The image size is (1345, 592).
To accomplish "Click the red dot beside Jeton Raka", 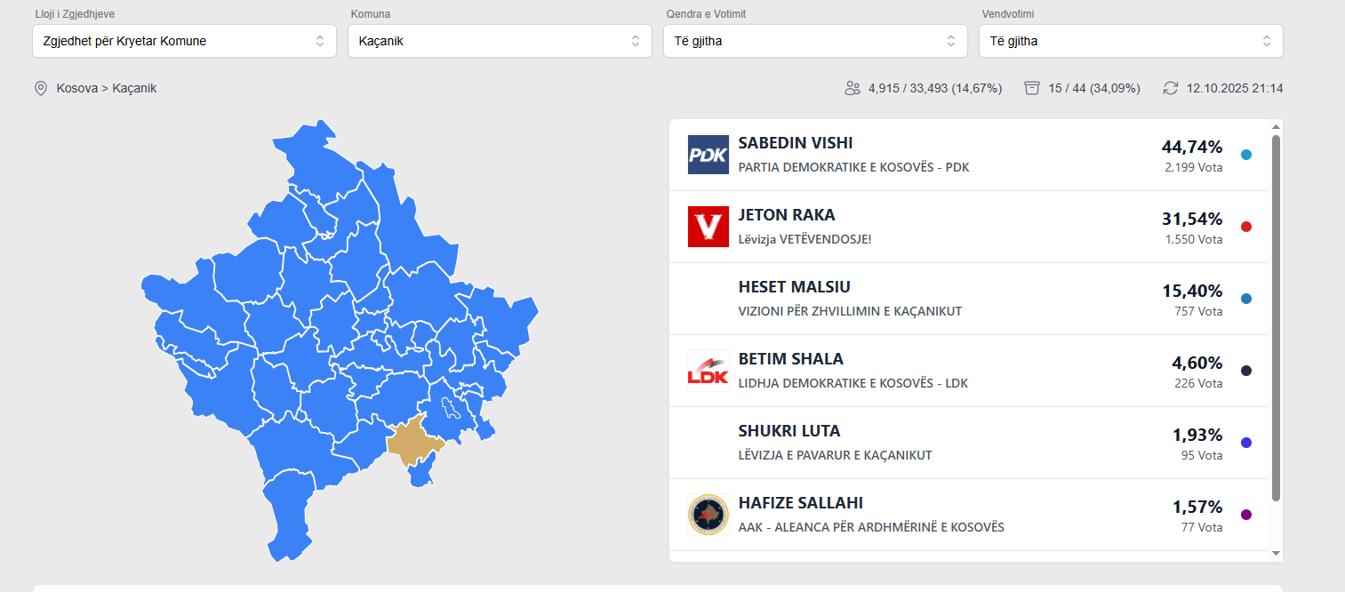I will pos(1245,227).
